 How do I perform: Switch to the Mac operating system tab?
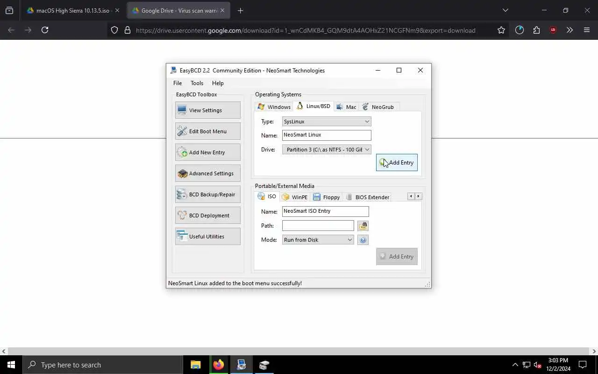(346, 107)
